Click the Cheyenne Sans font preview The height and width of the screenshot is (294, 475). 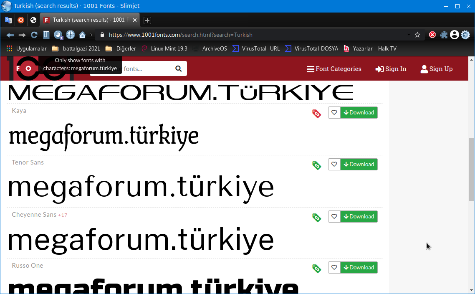tap(141, 240)
